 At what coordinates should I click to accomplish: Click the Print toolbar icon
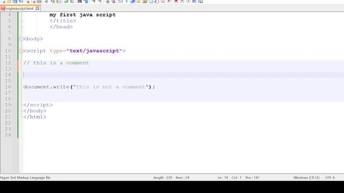click(x=39, y=1)
